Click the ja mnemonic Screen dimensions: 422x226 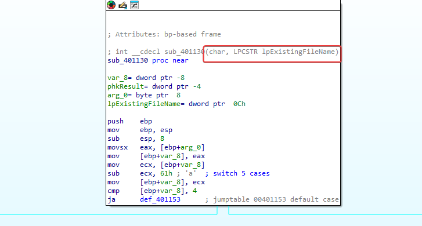point(111,199)
